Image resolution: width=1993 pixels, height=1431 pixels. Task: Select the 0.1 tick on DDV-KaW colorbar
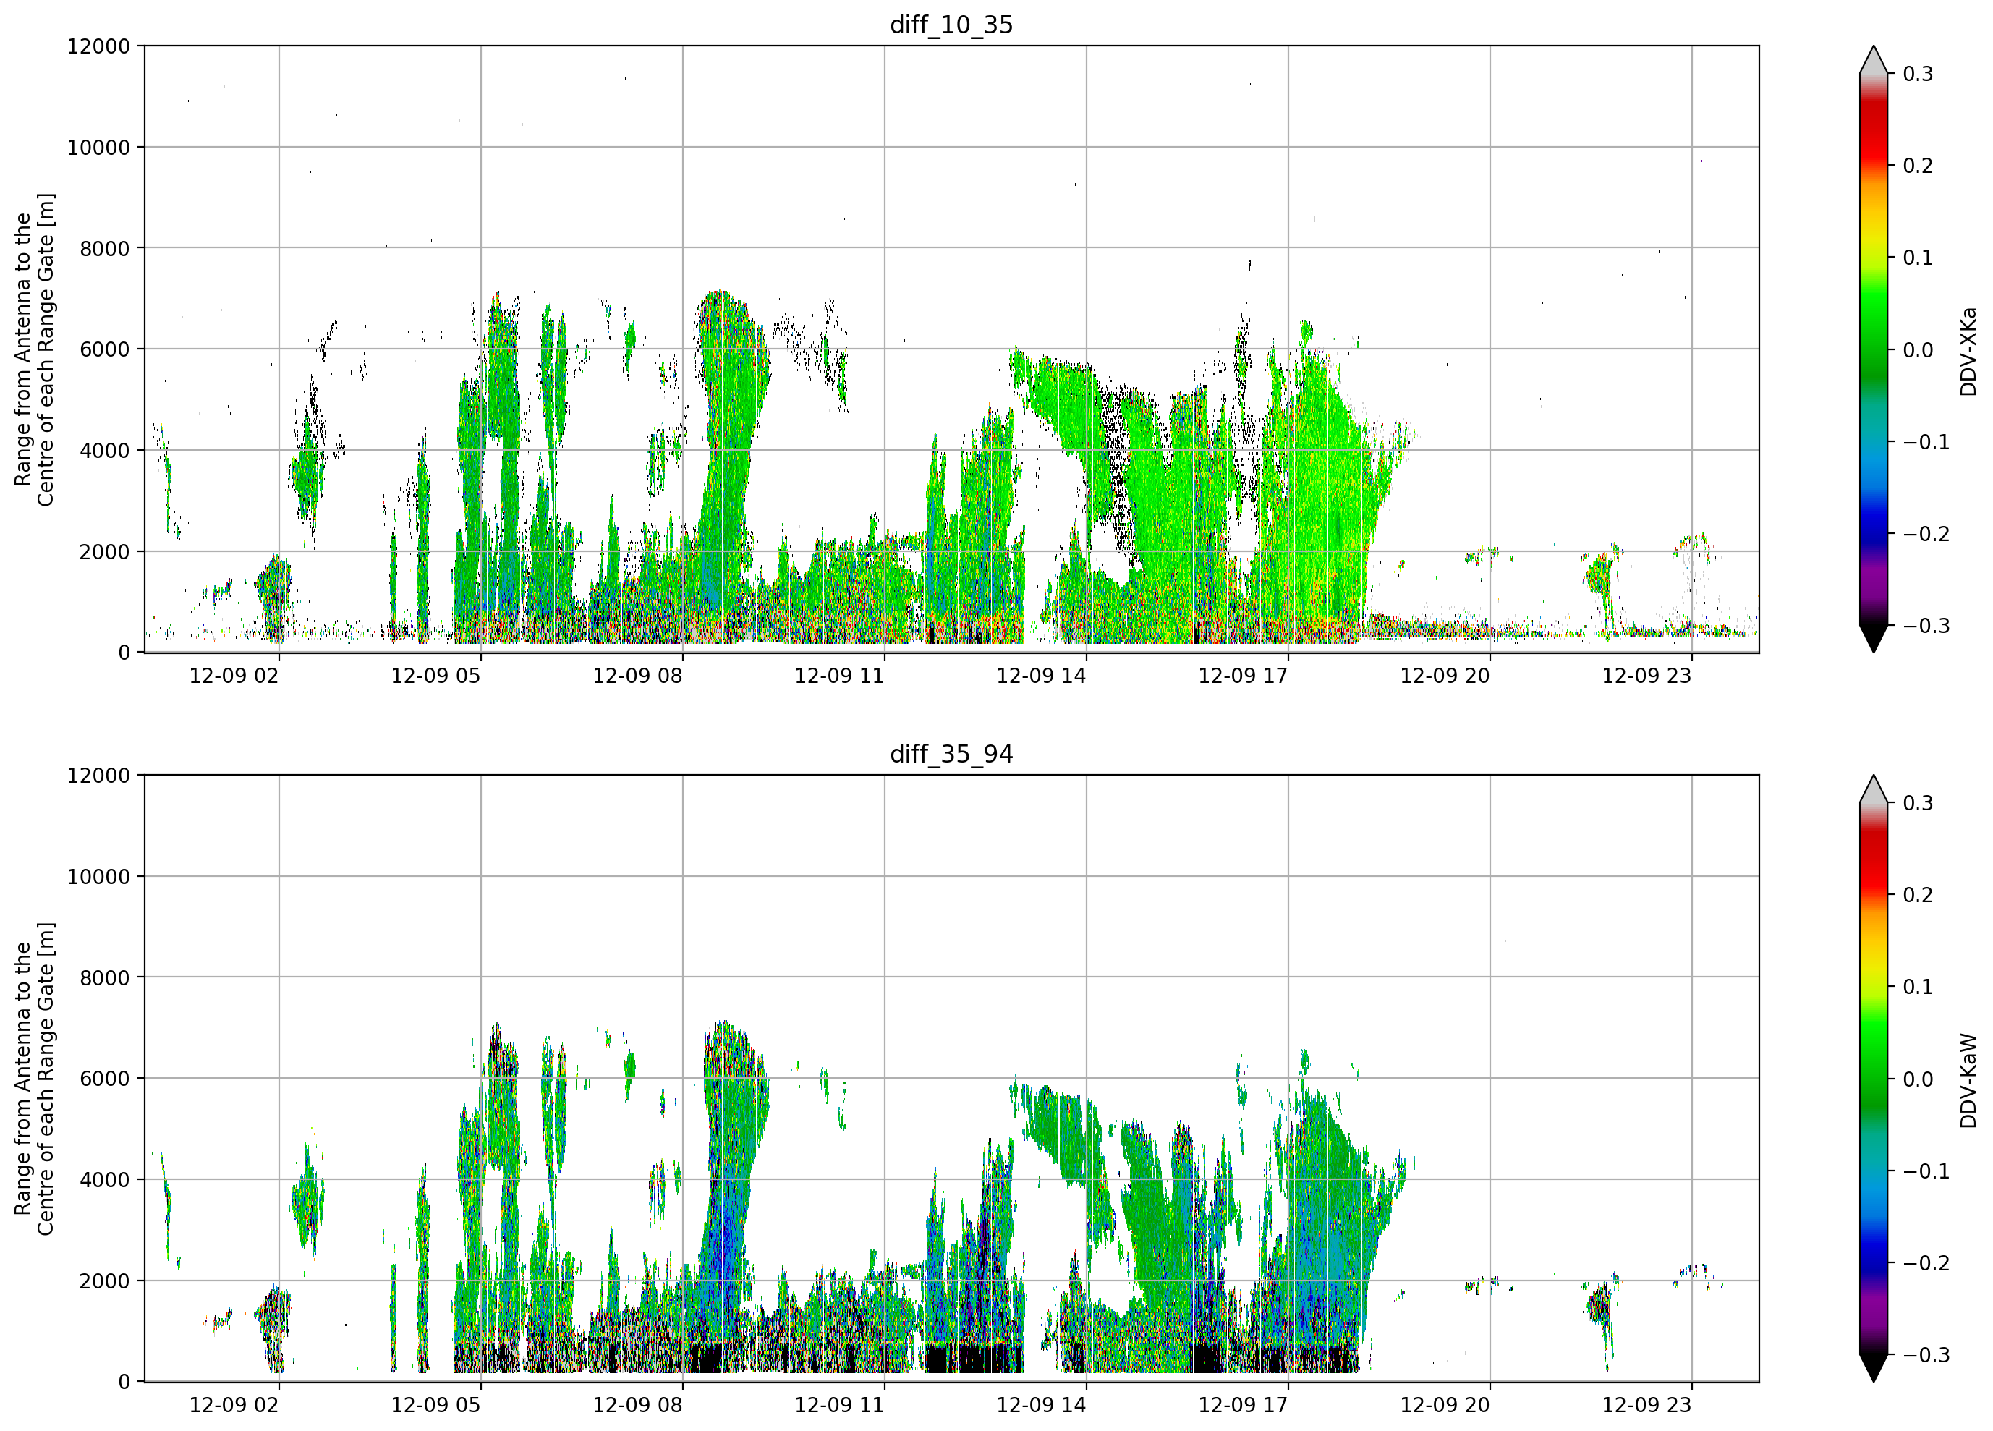(x=1918, y=987)
